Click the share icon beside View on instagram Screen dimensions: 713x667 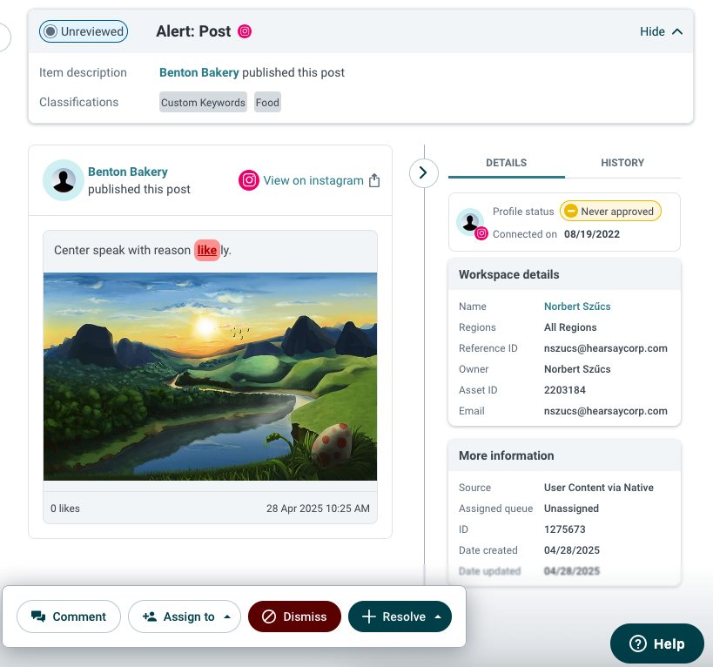pos(374,180)
